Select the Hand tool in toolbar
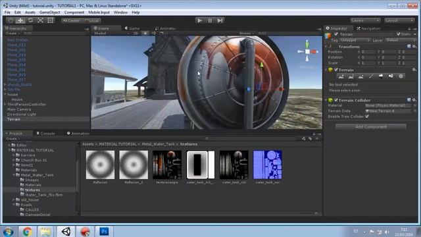This screenshot has height=237, width=421. [x=11, y=20]
